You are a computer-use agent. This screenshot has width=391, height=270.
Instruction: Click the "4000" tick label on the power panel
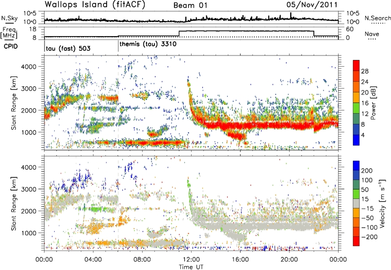28,67
